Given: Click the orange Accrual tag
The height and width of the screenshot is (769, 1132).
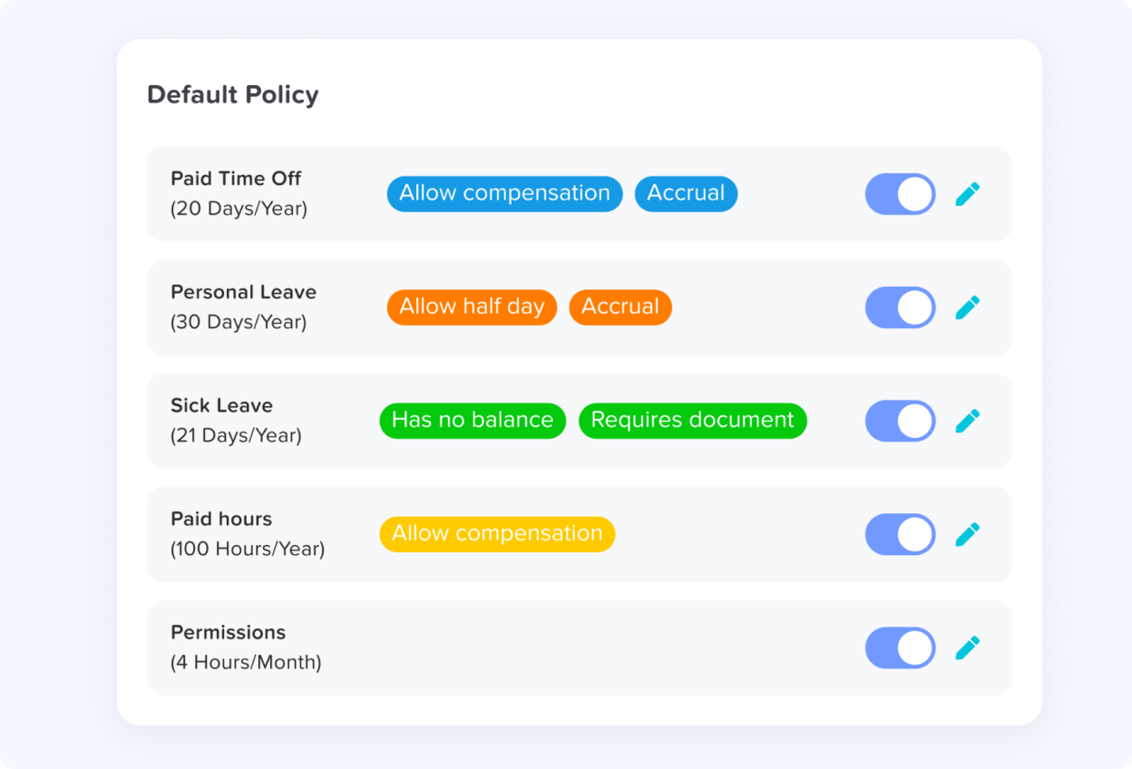Looking at the screenshot, I should [x=620, y=307].
